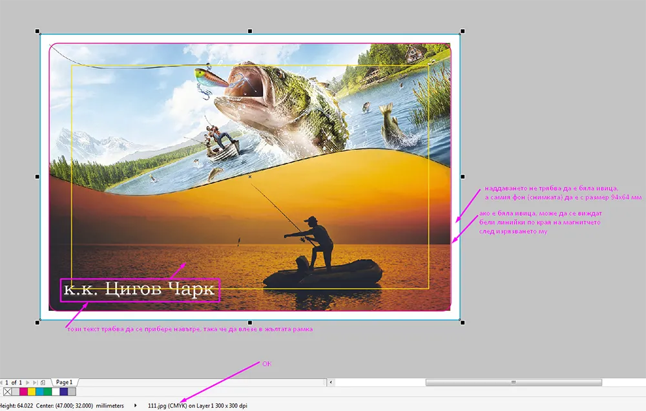Click the bottom-left selection handle
The width and height of the screenshot is (646, 411).
tap(37, 322)
